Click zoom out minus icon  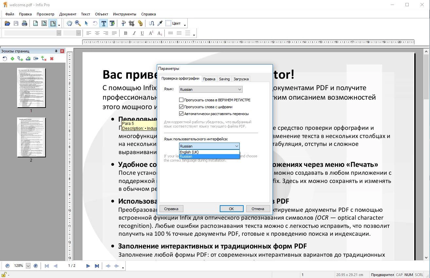pos(8,266)
